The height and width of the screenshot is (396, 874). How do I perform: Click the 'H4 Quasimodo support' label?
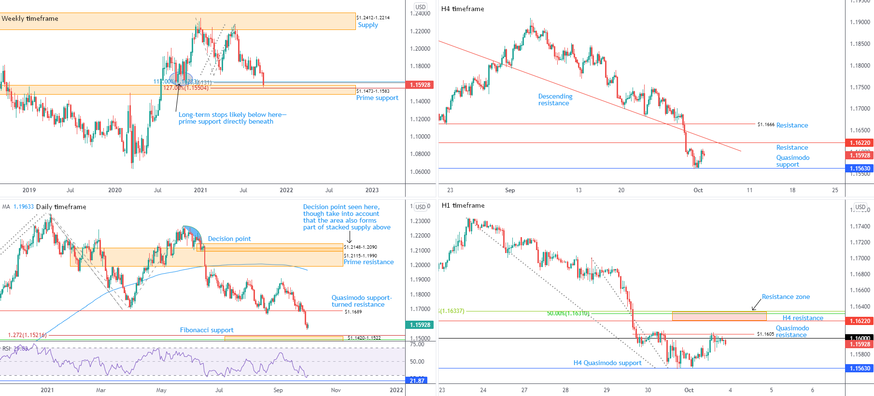(607, 363)
